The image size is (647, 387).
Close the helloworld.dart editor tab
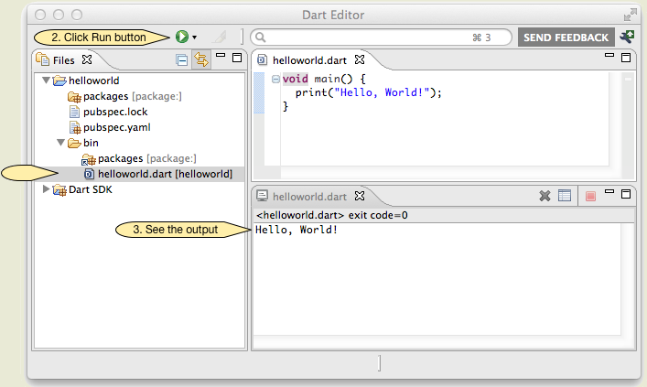pos(361,59)
